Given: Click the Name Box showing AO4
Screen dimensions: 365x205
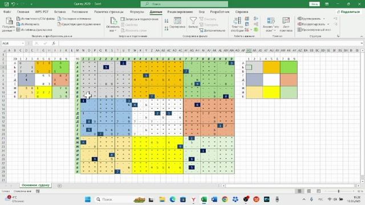Looking at the screenshot, I should (11, 43).
